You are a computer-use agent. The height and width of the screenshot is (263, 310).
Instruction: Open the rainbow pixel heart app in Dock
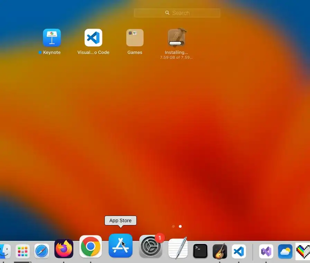click(x=303, y=251)
